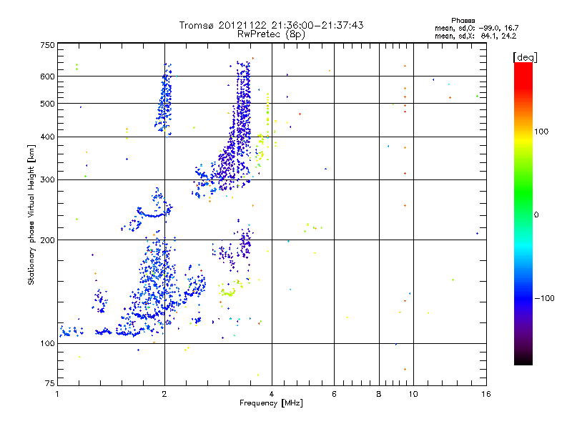Click the y-axis tick label '500'

pyautogui.click(x=48, y=104)
